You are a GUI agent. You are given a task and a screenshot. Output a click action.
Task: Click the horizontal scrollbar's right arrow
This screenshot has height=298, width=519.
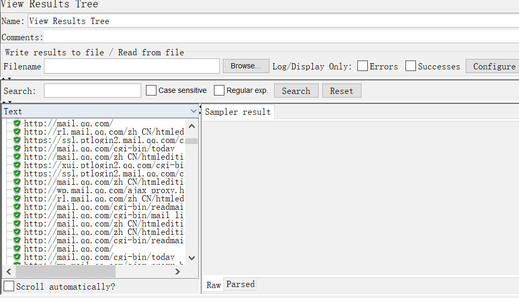coord(191,272)
